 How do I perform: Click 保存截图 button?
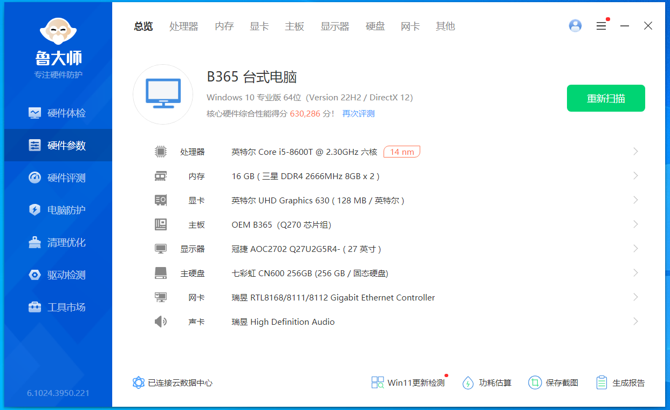(553, 383)
